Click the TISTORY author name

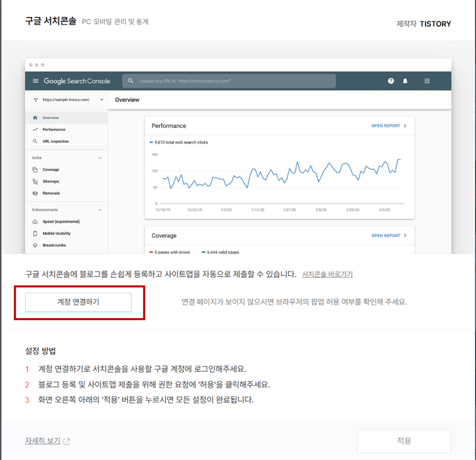(435, 24)
